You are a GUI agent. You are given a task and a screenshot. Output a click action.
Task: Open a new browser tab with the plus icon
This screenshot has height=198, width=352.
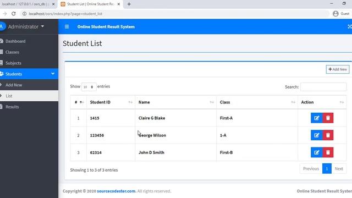(129, 4)
